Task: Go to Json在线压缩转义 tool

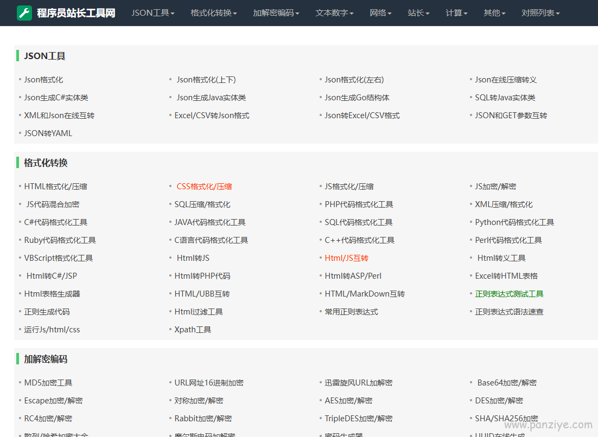Action: click(506, 80)
